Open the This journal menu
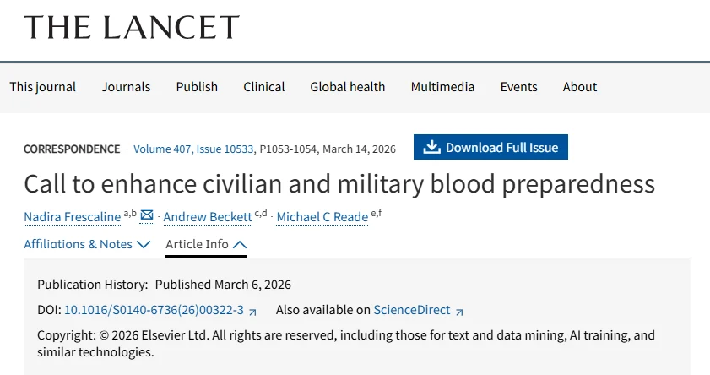710x375 pixels. coord(42,87)
